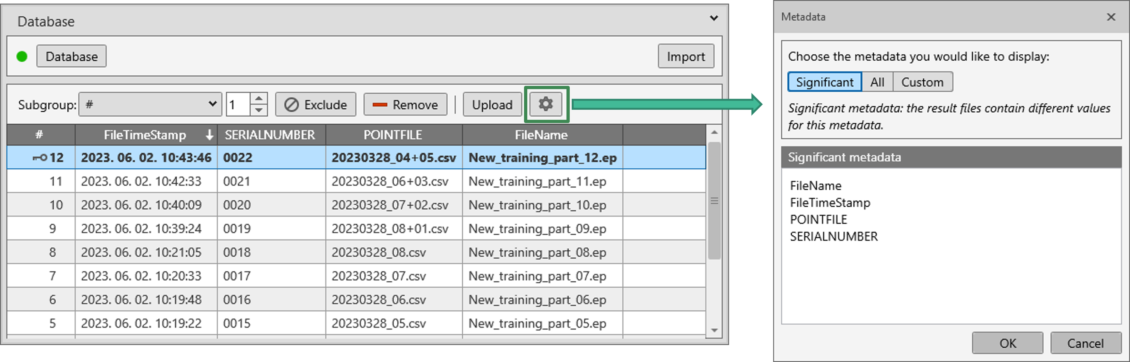This screenshot has width=1130, height=362.
Task: Click the Database button
Action: [x=72, y=56]
